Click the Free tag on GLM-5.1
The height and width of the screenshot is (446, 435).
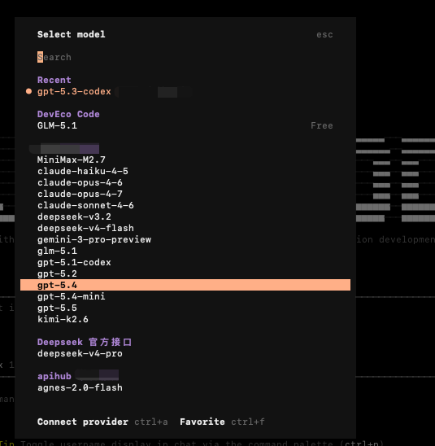click(322, 125)
